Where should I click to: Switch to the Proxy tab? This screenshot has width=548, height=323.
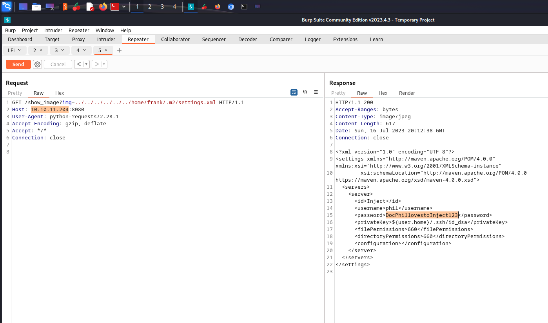78,39
